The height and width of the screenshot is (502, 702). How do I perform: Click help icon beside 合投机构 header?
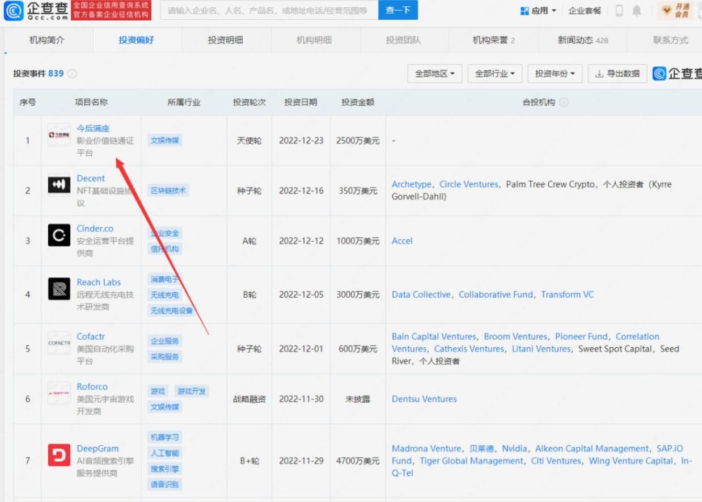point(564,103)
